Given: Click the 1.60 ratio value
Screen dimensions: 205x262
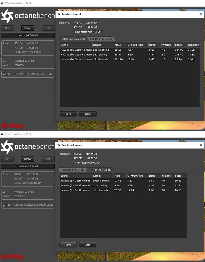Looking at the screenshot, I should pos(151,190).
